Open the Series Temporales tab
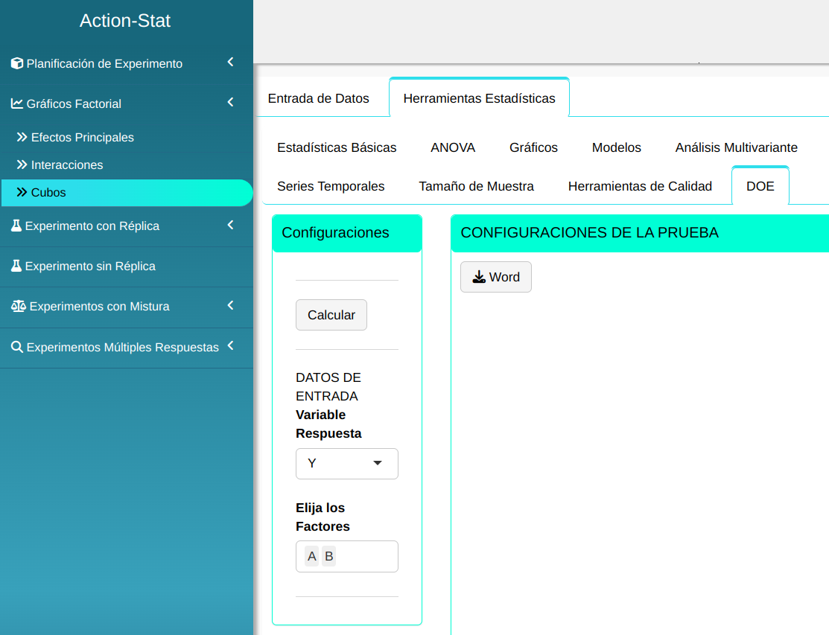829x635 pixels. click(331, 186)
